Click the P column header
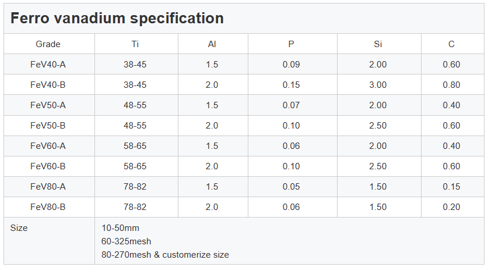The width and height of the screenshot is (488, 267). coord(292,44)
